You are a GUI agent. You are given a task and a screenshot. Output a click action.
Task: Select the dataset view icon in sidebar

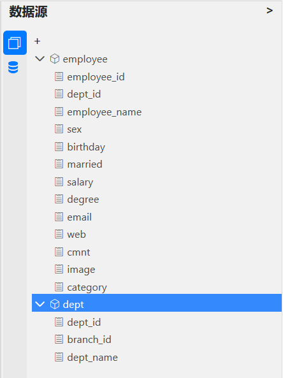15,43
